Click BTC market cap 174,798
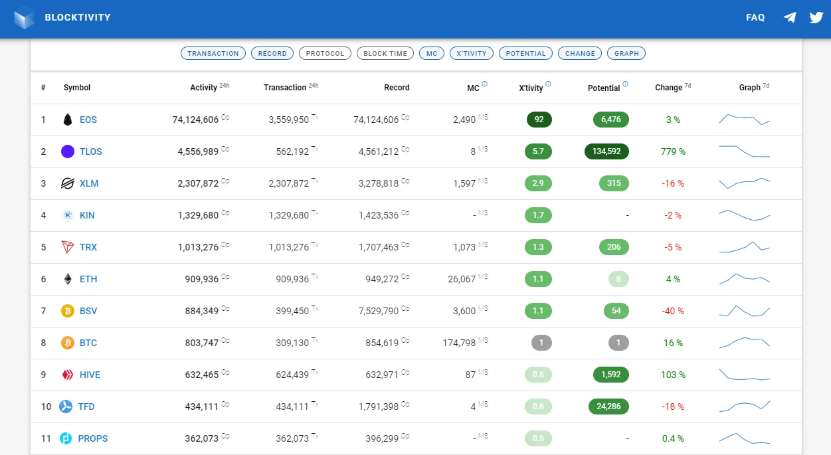Image resolution: width=831 pixels, height=455 pixels. 459,343
